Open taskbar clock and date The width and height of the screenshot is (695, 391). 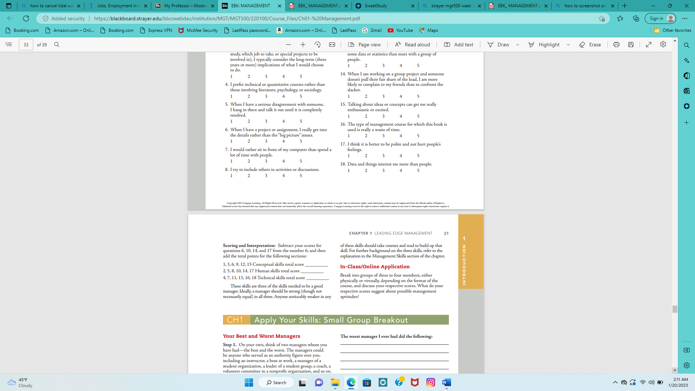678,382
